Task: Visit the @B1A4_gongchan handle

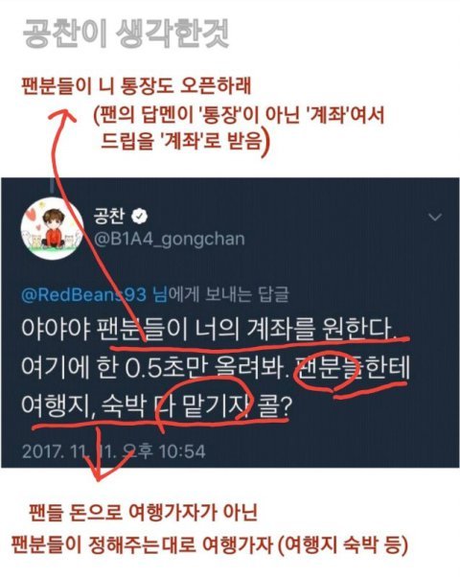Action: (170, 240)
